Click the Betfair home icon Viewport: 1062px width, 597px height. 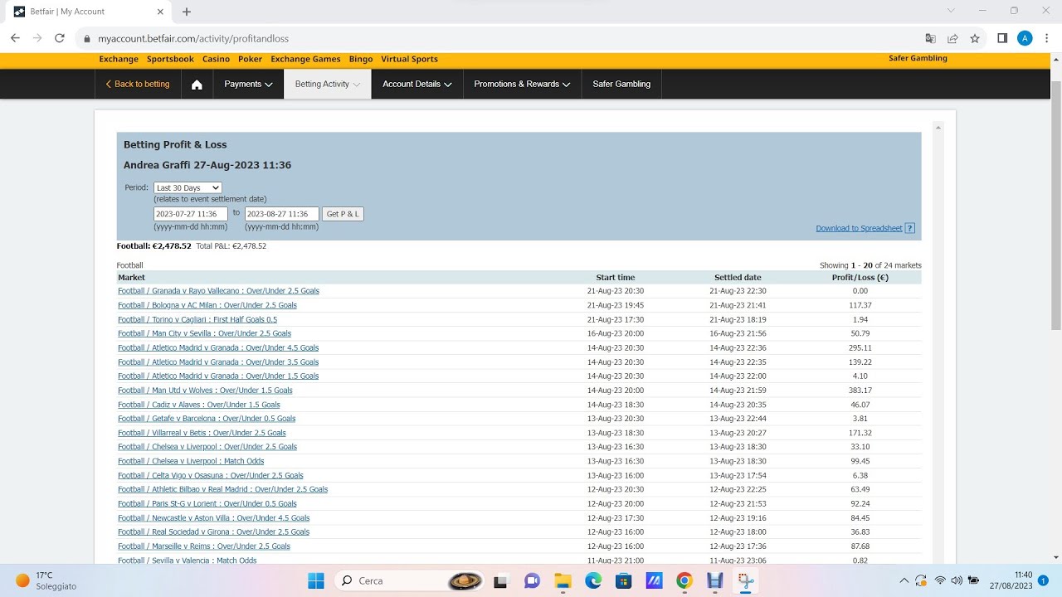click(x=197, y=85)
